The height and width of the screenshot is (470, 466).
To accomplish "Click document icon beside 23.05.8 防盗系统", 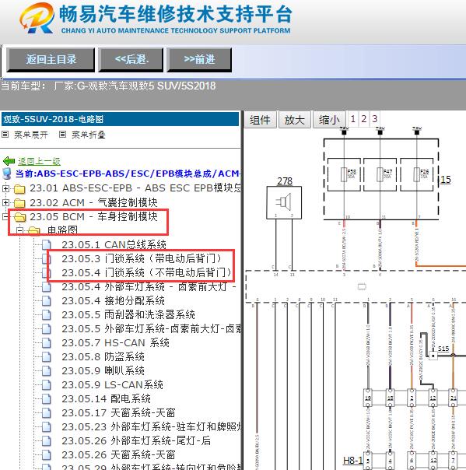I will click(x=47, y=356).
